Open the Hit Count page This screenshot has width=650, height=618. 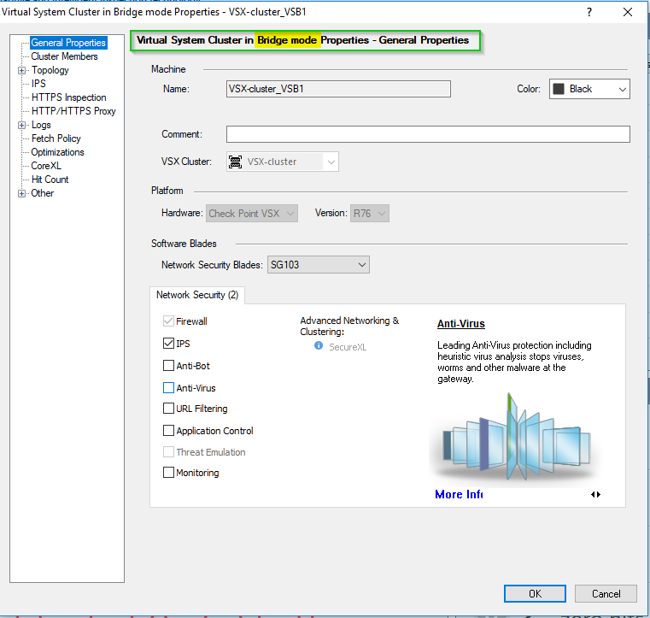(x=50, y=180)
